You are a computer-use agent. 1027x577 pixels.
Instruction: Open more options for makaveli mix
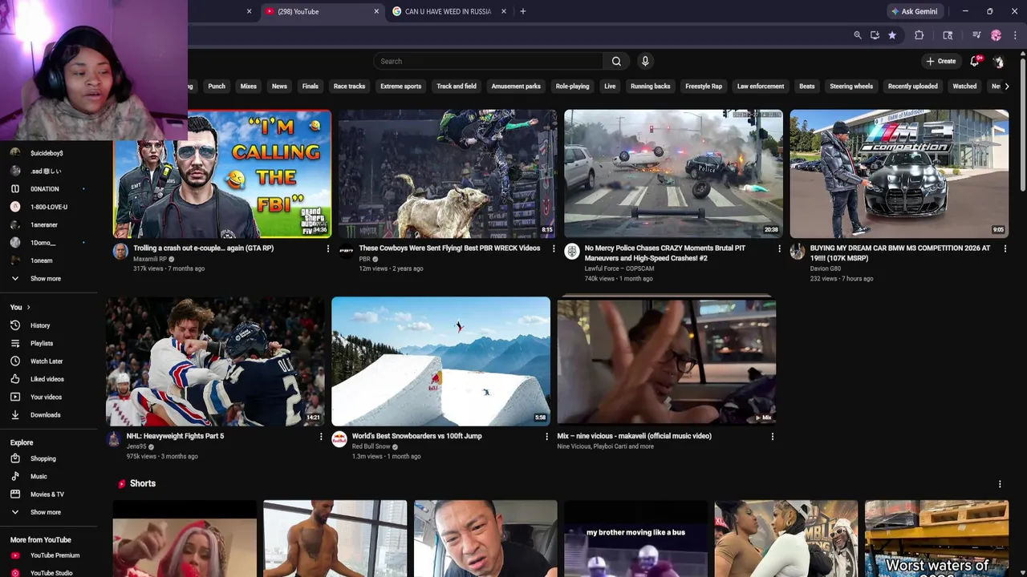772,437
